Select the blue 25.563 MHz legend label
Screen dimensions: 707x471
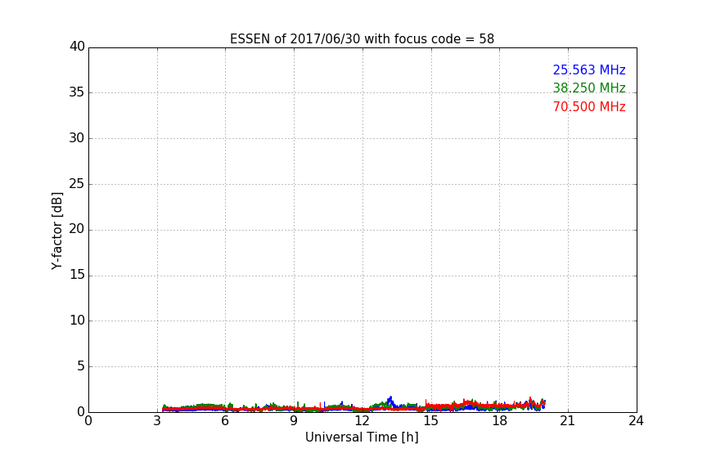[589, 70]
